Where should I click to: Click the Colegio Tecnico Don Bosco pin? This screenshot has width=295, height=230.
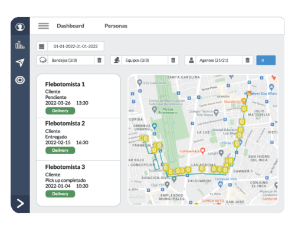[x=216, y=112]
